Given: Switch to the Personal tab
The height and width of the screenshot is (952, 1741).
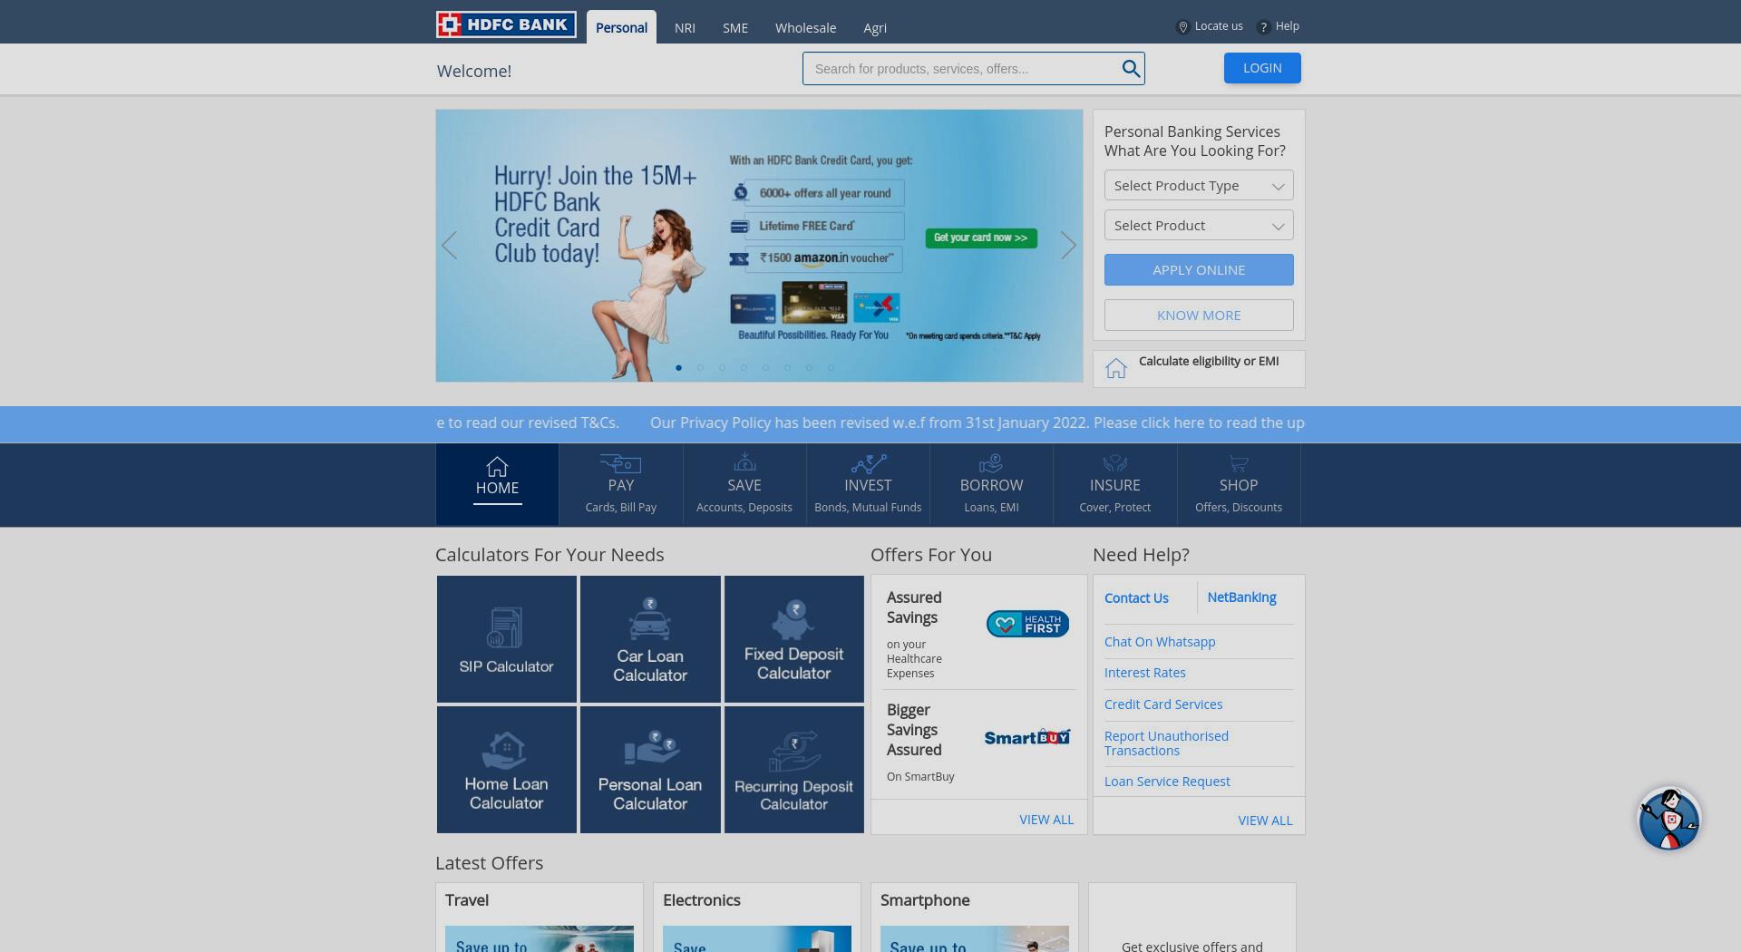Looking at the screenshot, I should [621, 27].
